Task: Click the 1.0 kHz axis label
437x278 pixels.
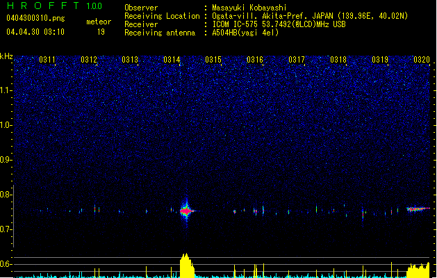Action: tap(6, 125)
